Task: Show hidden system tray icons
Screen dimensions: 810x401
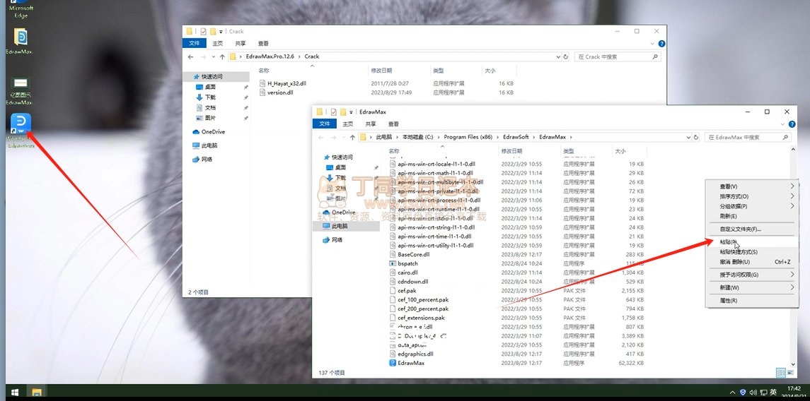Action: click(x=732, y=393)
